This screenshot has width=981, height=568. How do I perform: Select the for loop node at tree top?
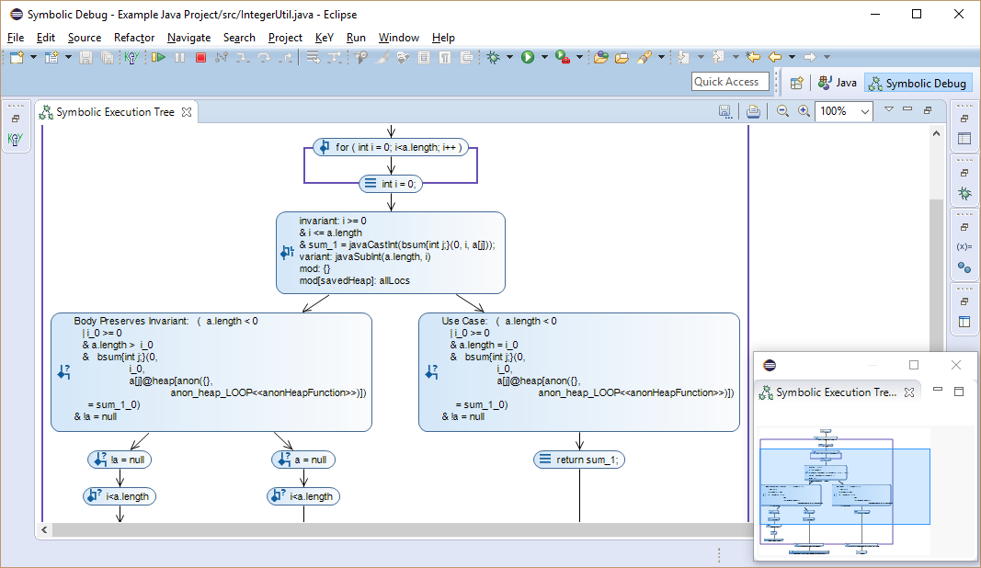click(391, 148)
